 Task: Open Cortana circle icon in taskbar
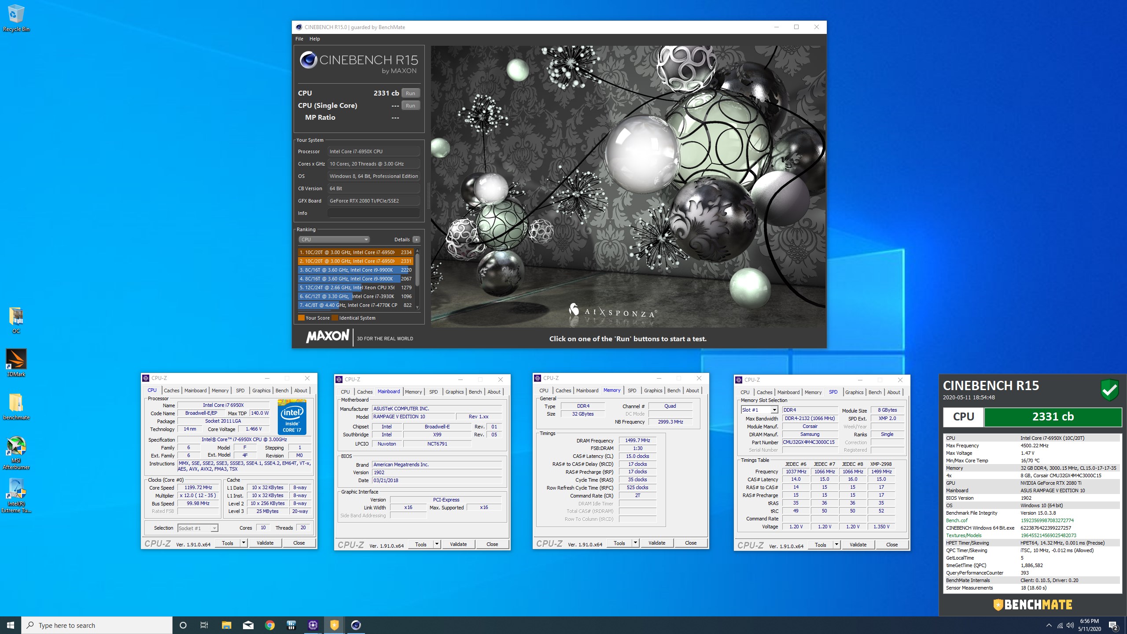click(x=183, y=625)
